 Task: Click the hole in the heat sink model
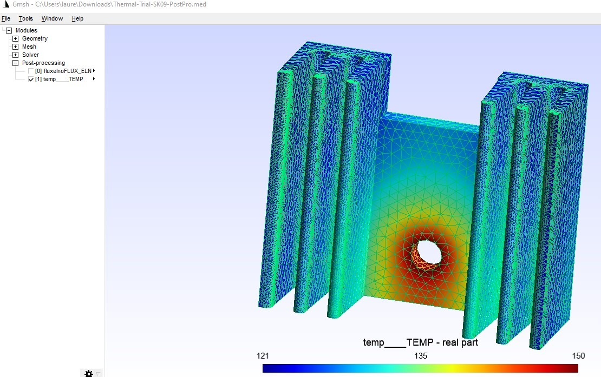point(428,253)
